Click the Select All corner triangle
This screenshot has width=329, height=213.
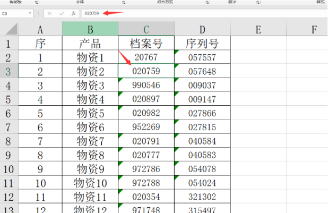(12, 29)
